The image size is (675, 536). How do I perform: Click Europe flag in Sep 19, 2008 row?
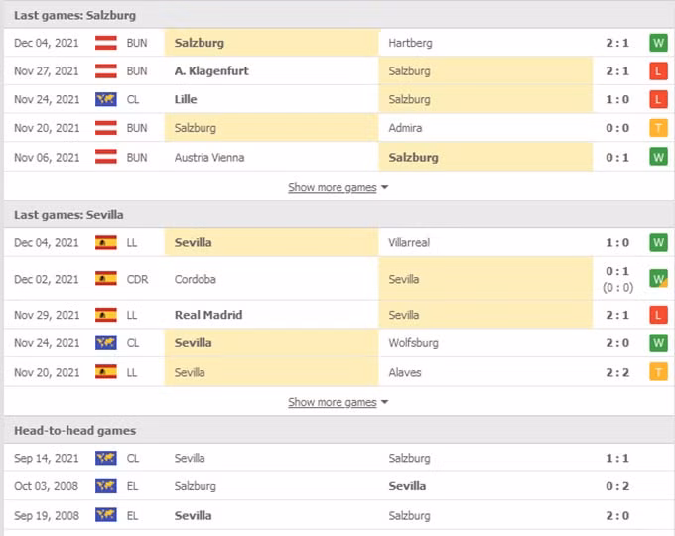106,515
